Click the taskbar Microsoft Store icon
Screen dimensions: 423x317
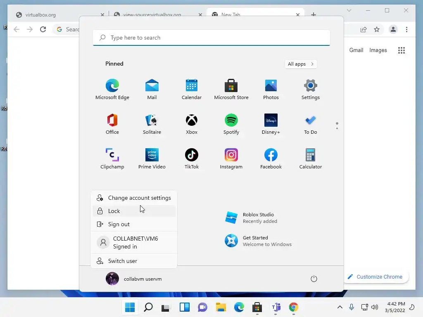[x=257, y=307]
